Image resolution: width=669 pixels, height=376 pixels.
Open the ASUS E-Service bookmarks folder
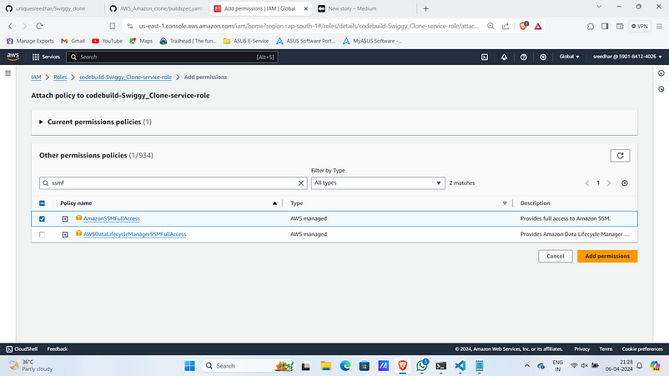coord(246,41)
